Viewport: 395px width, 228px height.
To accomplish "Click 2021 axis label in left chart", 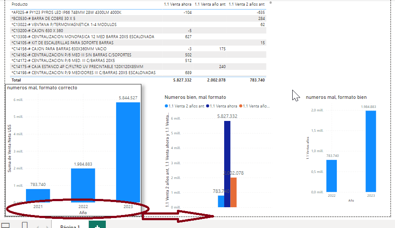I will click(38, 207).
